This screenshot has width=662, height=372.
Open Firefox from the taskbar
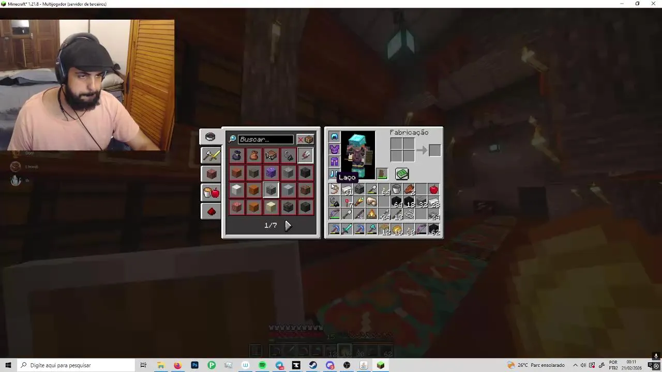point(177,365)
